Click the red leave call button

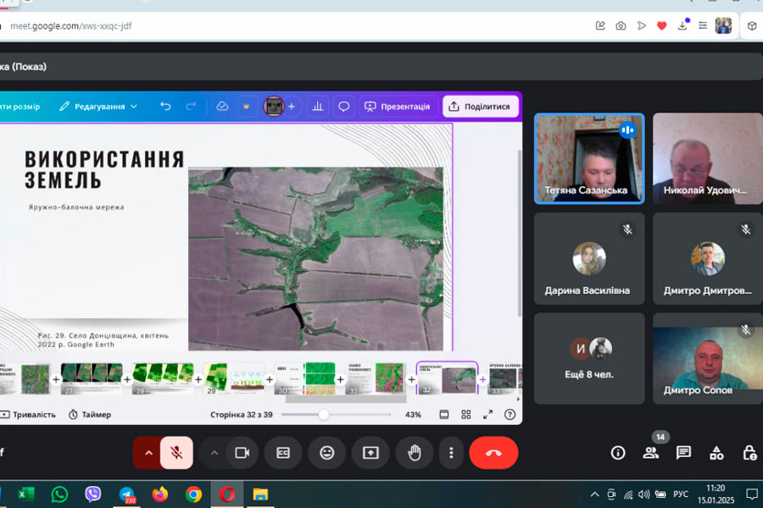(x=493, y=453)
